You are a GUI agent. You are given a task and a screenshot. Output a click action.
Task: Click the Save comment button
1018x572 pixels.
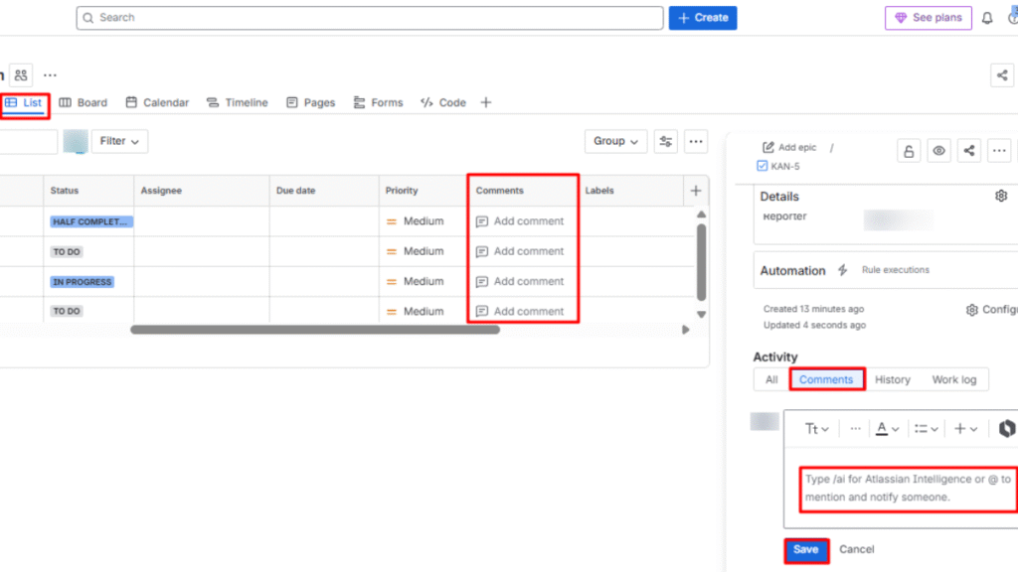click(805, 549)
